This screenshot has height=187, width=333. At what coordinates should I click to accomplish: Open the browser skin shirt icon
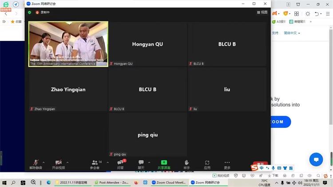[x=298, y=4]
